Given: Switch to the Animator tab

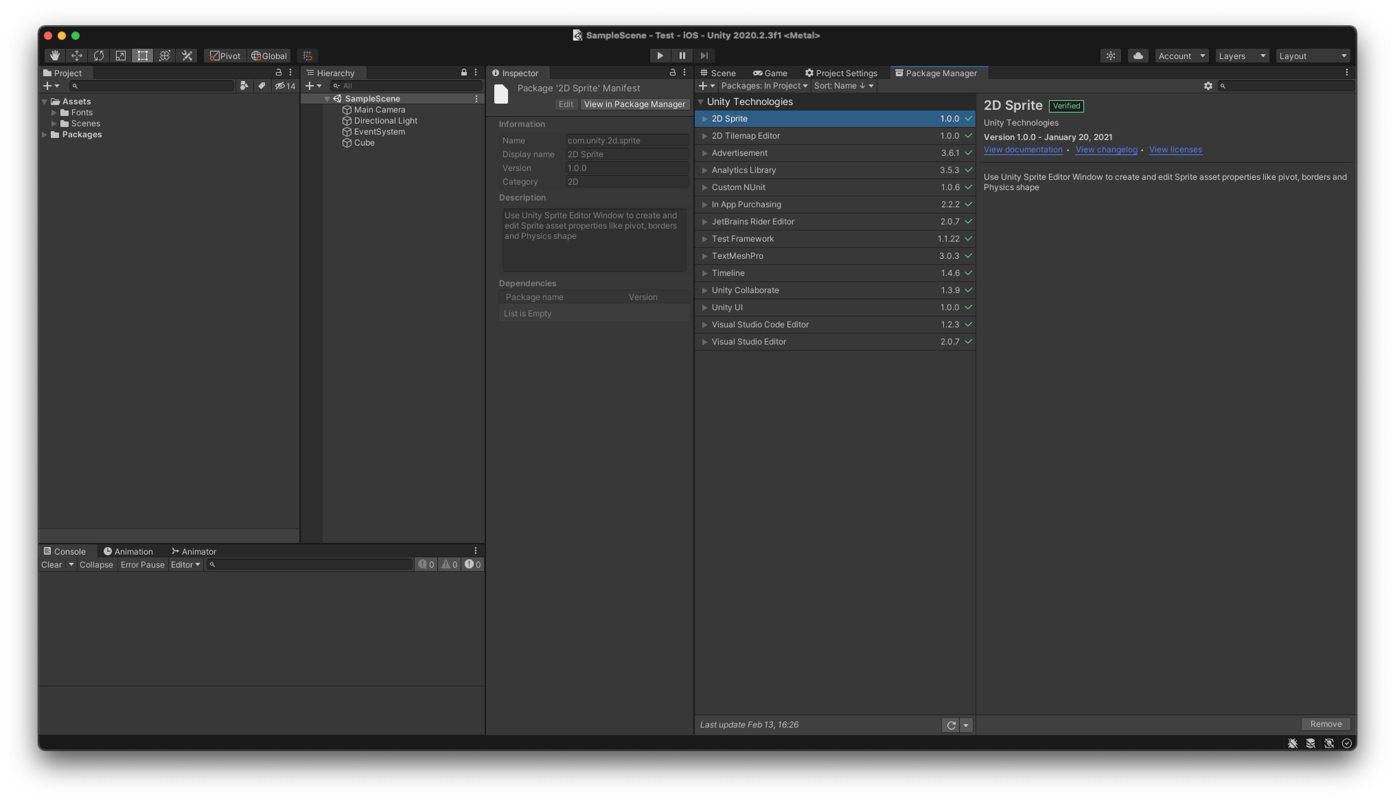Looking at the screenshot, I should [x=194, y=551].
